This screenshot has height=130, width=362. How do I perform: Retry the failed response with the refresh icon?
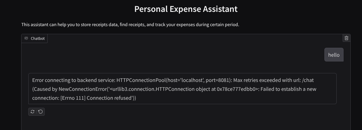33,112
